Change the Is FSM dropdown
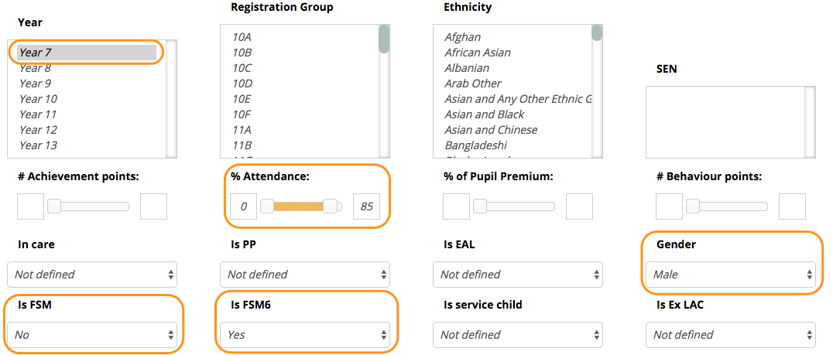 [92, 335]
